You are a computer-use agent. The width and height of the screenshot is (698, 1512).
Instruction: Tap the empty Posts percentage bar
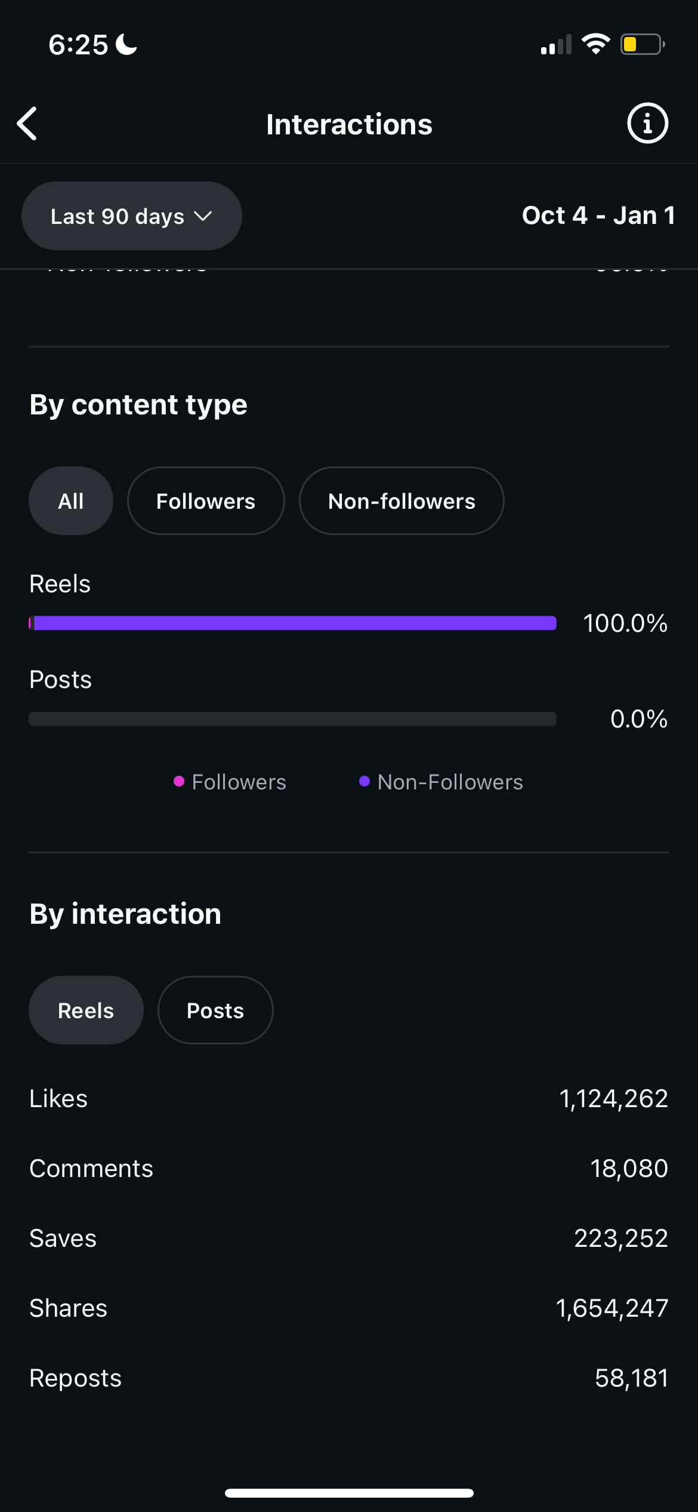pyautogui.click(x=293, y=719)
